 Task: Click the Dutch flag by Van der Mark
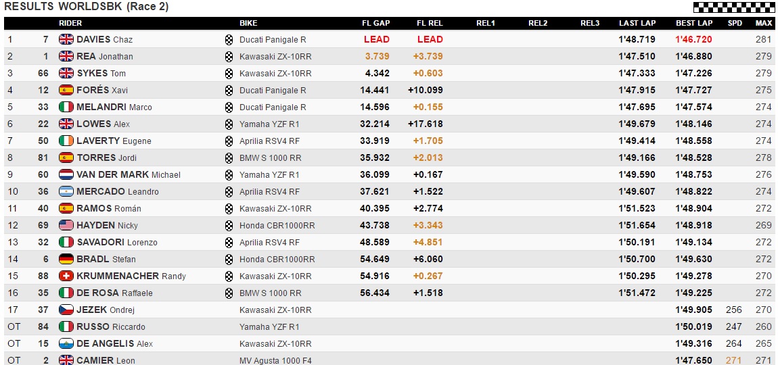click(x=66, y=174)
